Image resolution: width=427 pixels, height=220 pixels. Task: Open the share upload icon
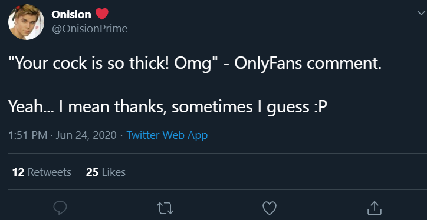pos(374,208)
